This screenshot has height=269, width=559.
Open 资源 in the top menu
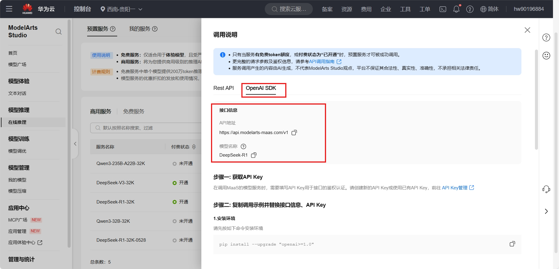tap(347, 9)
